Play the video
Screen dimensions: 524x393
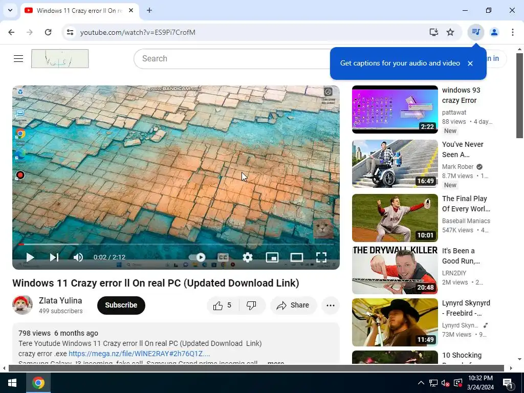[30, 257]
